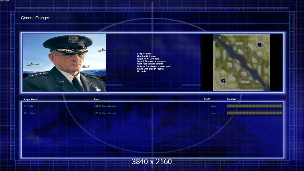The height and width of the screenshot is (171, 304).
Task: Click the "Starts with Stealth Fighter" line
Action: click(151, 69)
